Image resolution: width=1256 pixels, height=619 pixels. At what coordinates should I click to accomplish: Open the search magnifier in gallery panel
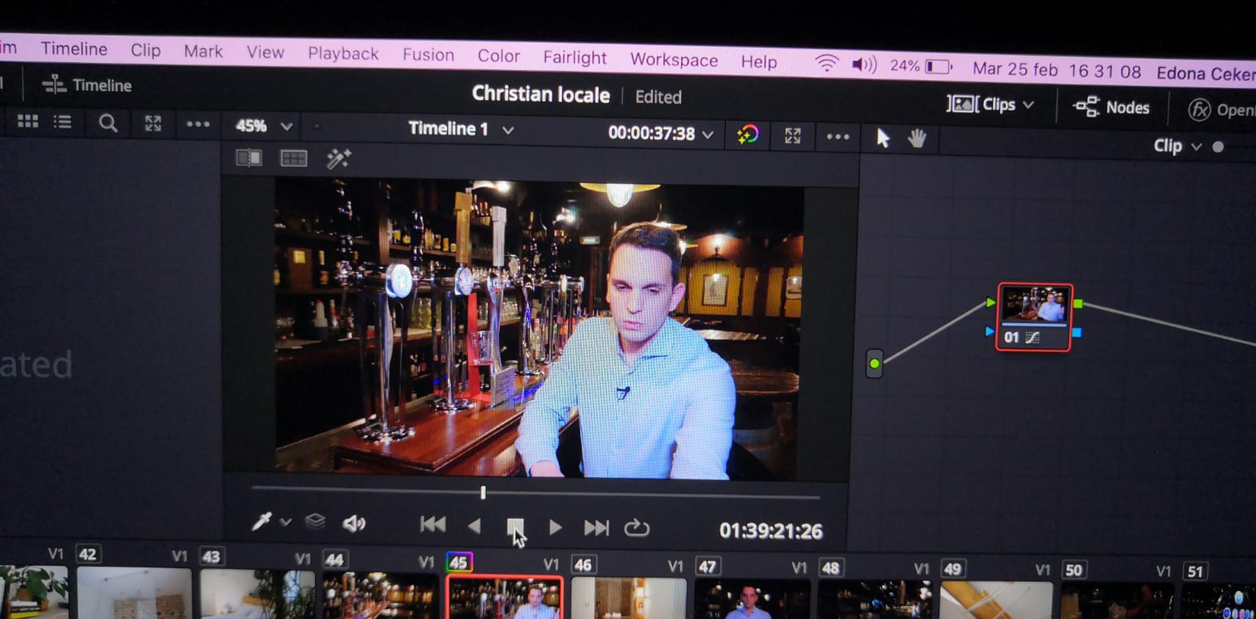[108, 123]
